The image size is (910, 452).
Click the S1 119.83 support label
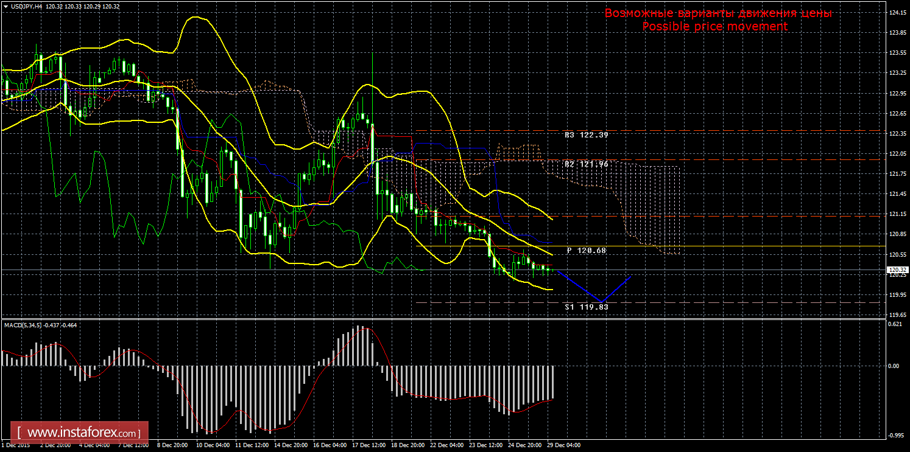586,307
